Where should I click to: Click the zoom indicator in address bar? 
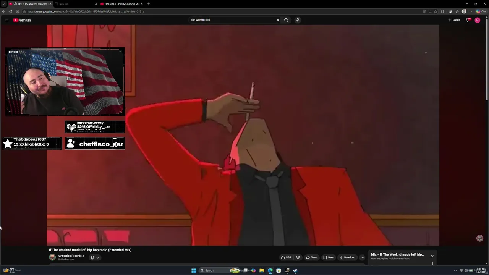point(430,11)
